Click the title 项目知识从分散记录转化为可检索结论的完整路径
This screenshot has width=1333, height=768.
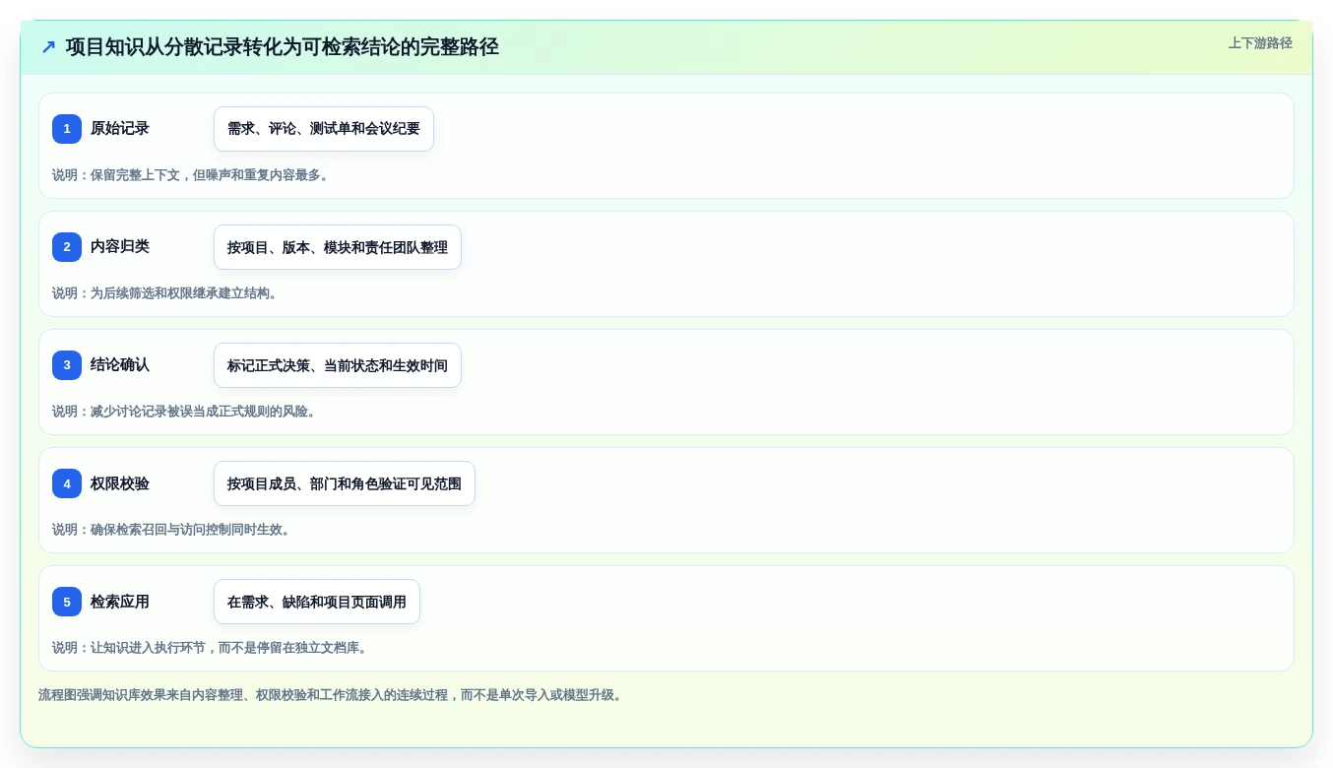(283, 47)
